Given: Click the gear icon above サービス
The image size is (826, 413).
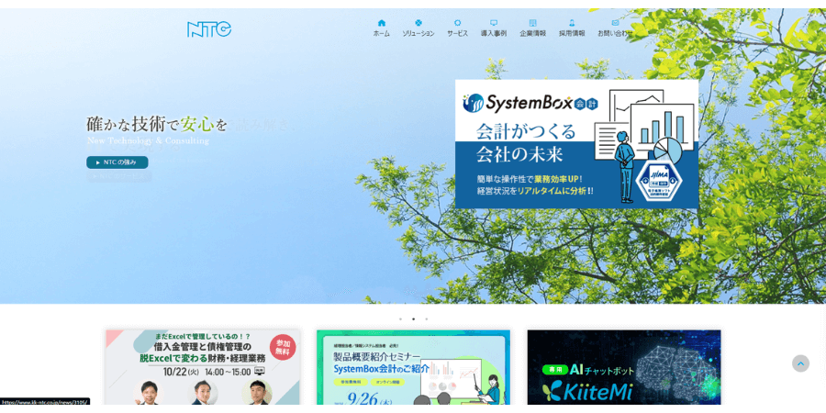Looking at the screenshot, I should [457, 23].
